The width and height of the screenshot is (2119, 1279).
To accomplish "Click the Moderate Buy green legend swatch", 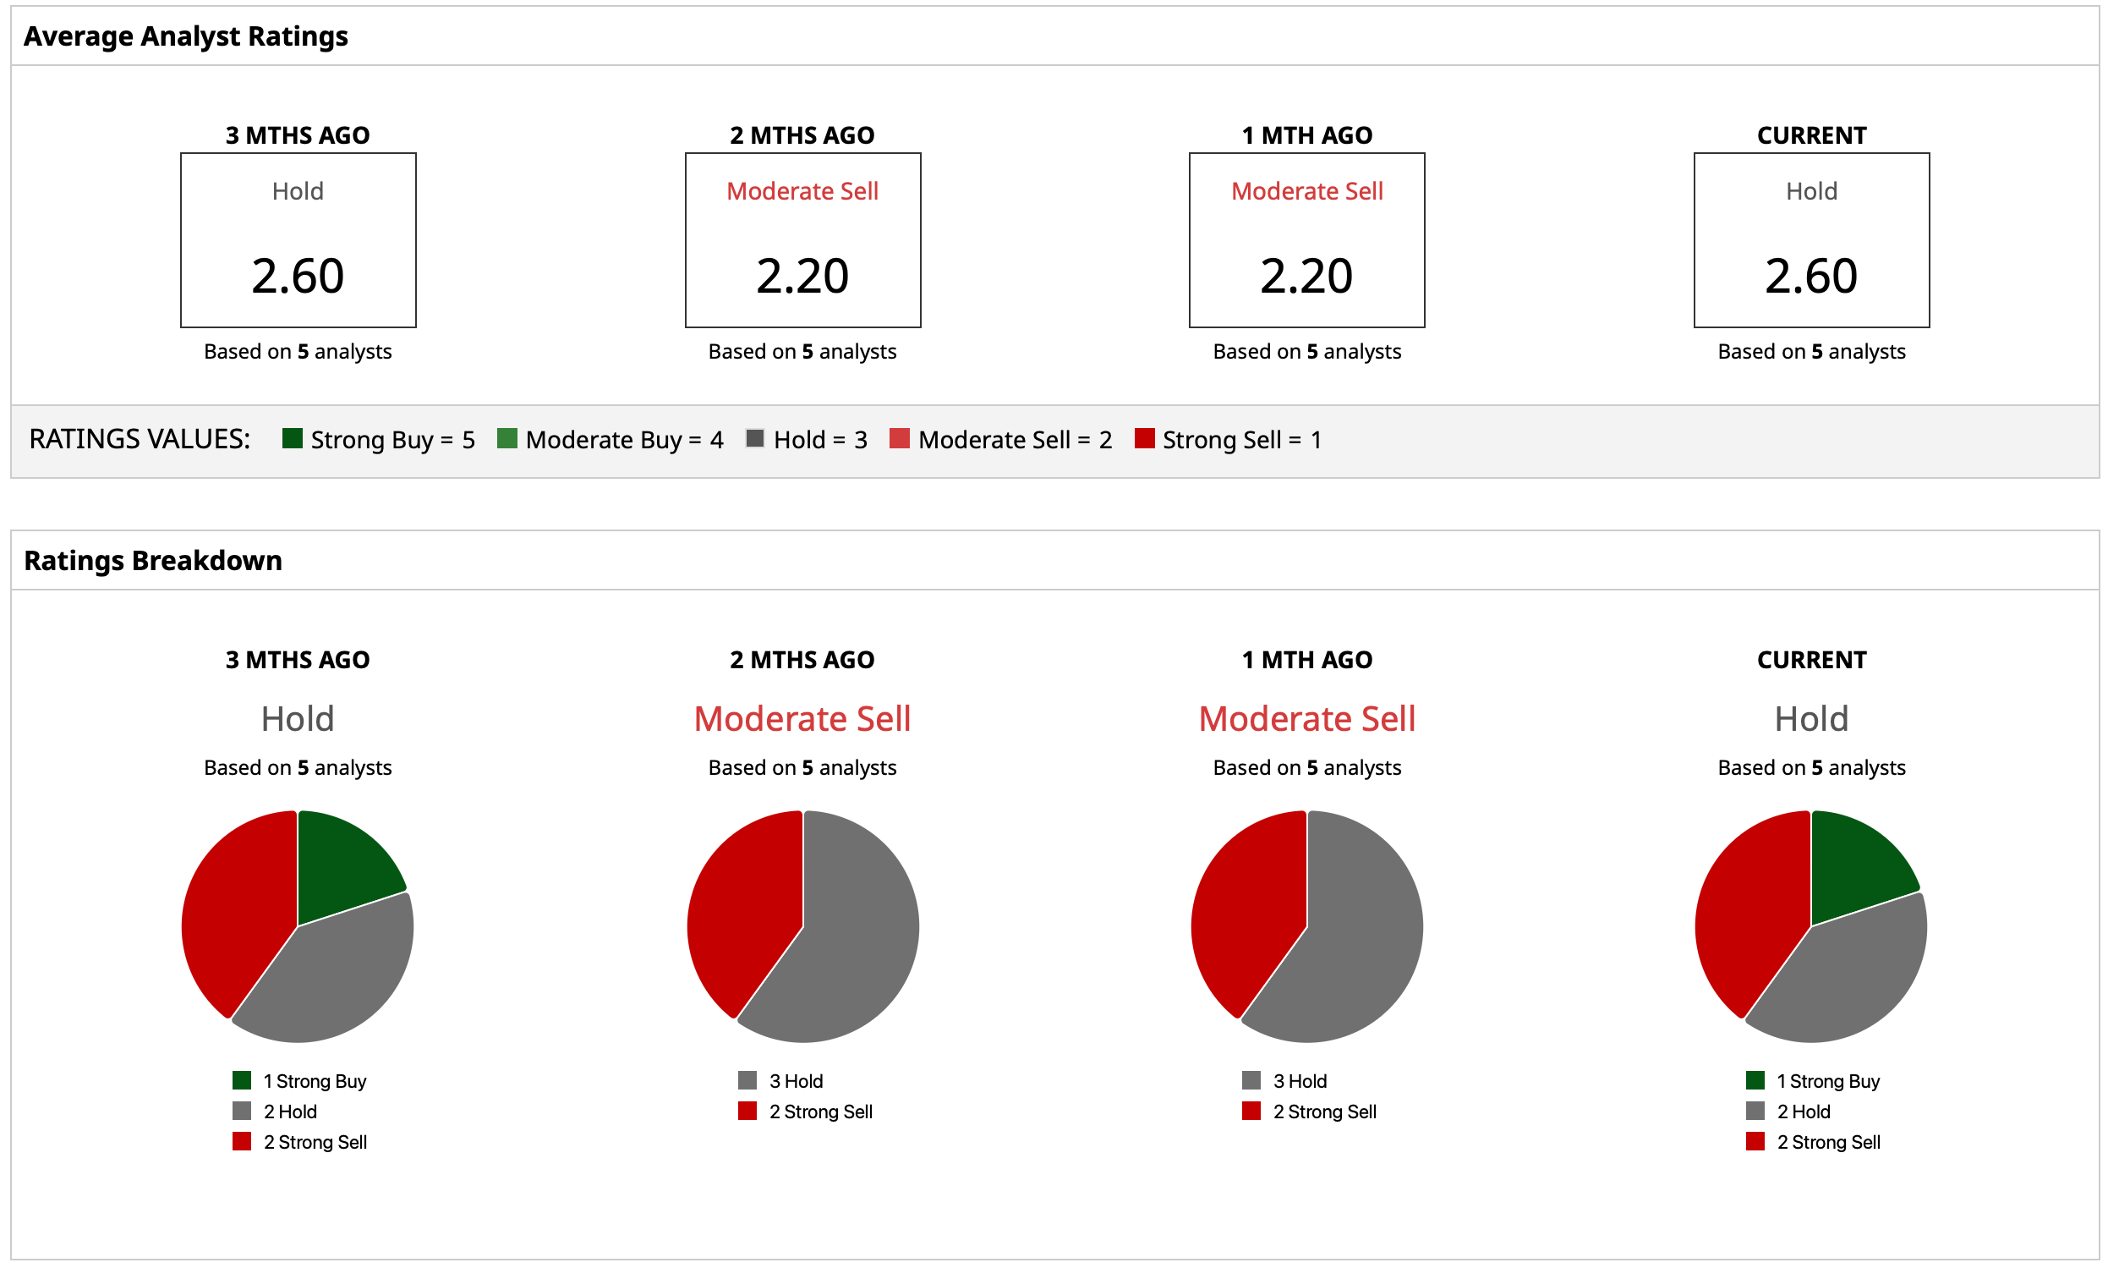I will coord(507,439).
